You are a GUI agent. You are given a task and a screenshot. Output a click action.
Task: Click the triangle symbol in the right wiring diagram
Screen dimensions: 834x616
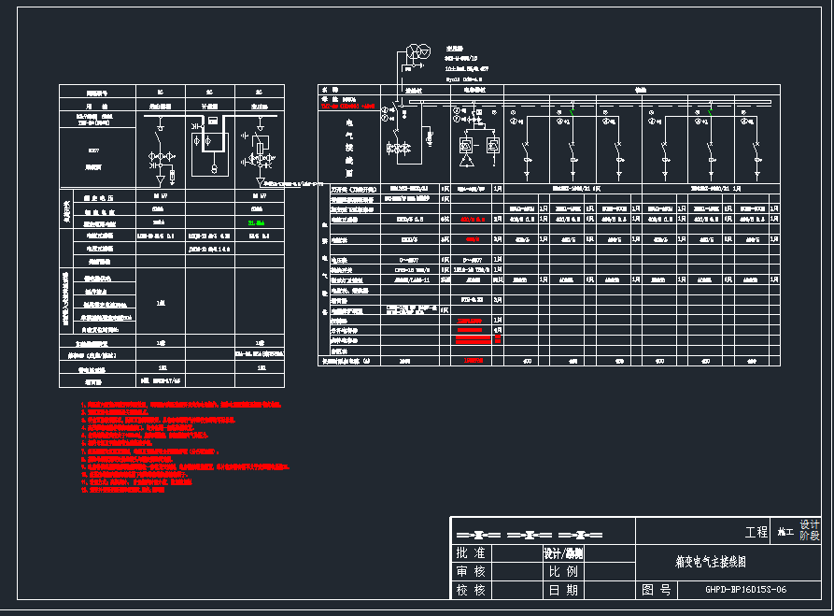[x=466, y=163]
